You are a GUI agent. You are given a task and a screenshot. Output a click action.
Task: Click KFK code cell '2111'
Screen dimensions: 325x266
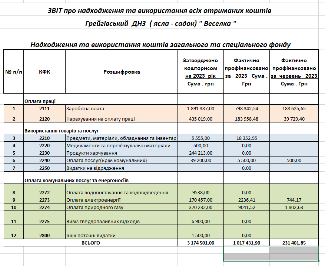44,108
